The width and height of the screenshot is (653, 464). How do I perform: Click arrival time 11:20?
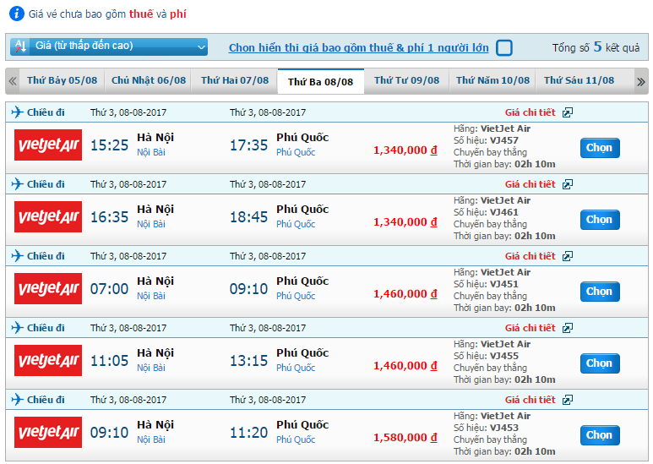(248, 433)
